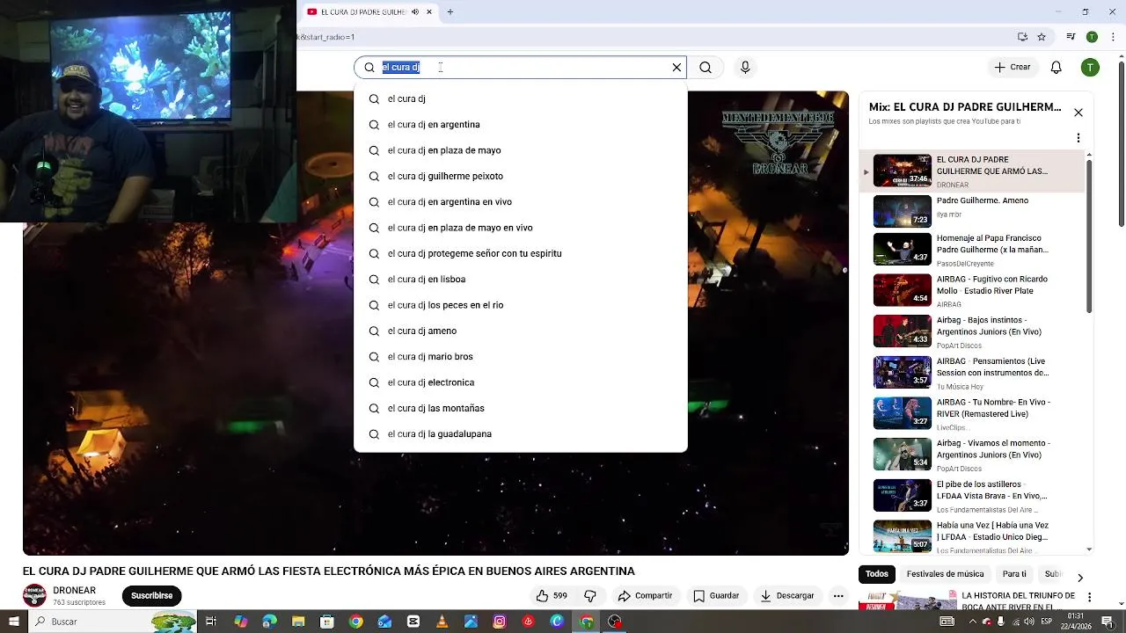Bookmark this page with the star icon
Screen dimensions: 1126x633
pyautogui.click(x=1042, y=37)
